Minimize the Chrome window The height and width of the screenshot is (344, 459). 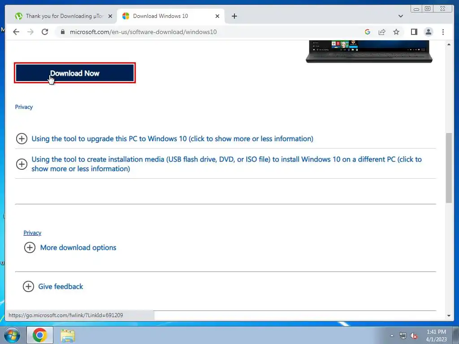point(416,9)
